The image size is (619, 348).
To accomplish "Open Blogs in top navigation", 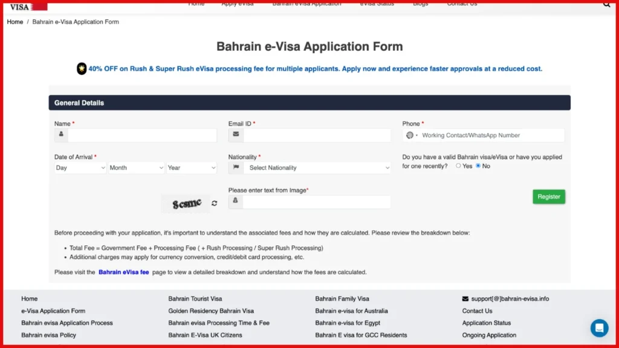I will pos(421,4).
